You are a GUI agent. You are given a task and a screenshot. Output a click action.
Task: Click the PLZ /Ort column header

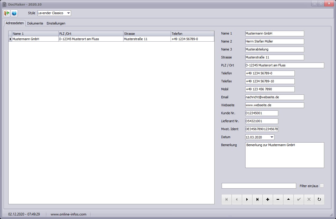pyautogui.click(x=91, y=34)
